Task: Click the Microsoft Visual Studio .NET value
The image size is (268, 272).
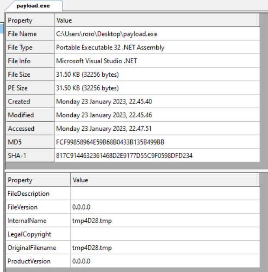Action: click(97, 61)
